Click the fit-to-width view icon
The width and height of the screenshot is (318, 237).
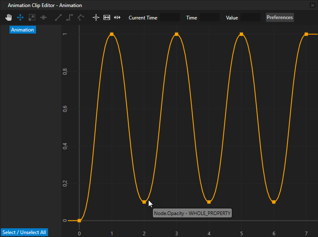(x=107, y=17)
